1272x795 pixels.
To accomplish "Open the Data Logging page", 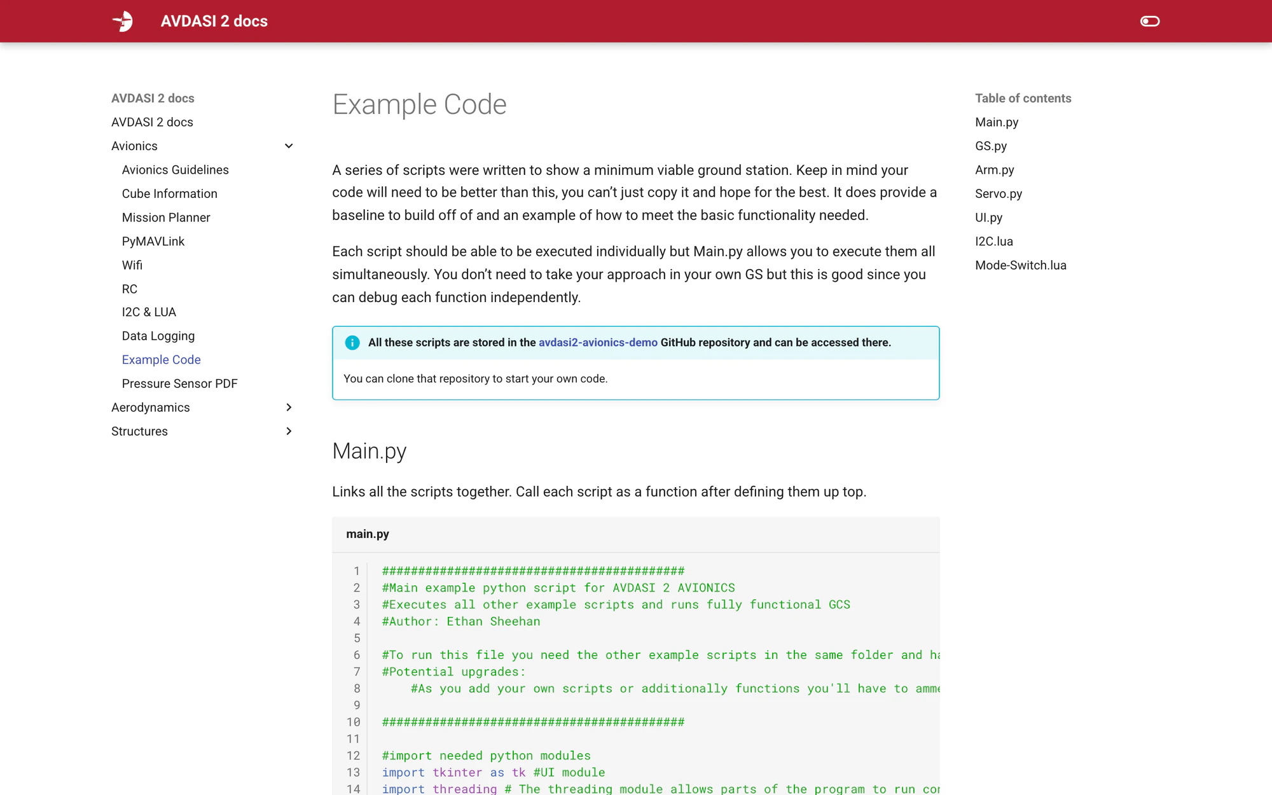I will tap(158, 336).
